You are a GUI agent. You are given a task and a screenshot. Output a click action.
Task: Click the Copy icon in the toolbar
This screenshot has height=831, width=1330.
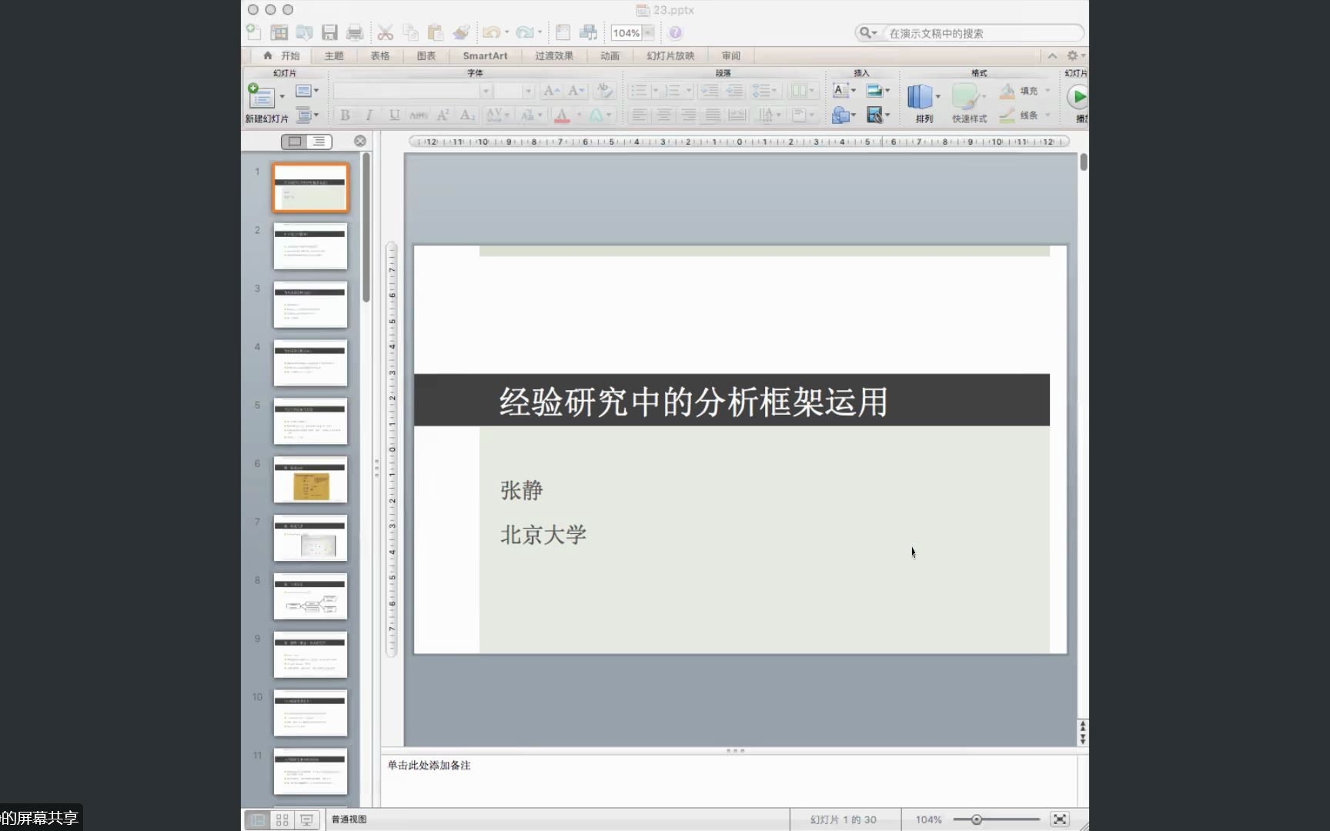(x=411, y=32)
